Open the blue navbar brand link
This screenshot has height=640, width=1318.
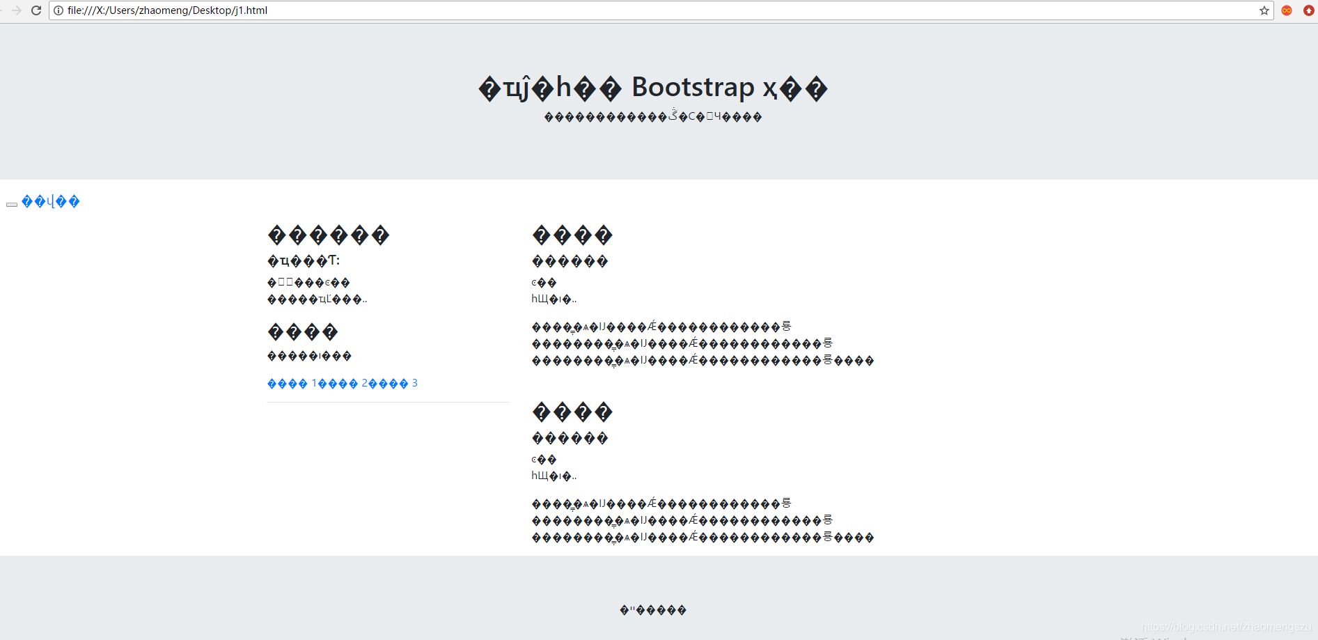click(51, 201)
